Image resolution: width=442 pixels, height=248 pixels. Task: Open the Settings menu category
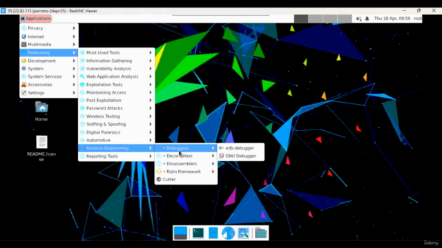pos(49,93)
